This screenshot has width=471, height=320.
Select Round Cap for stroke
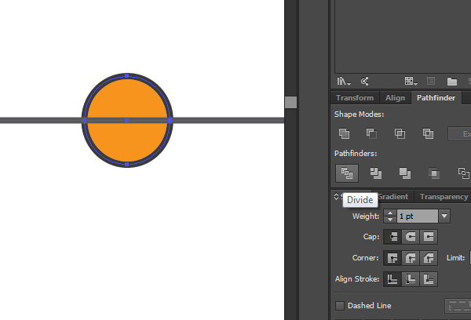[x=410, y=236]
